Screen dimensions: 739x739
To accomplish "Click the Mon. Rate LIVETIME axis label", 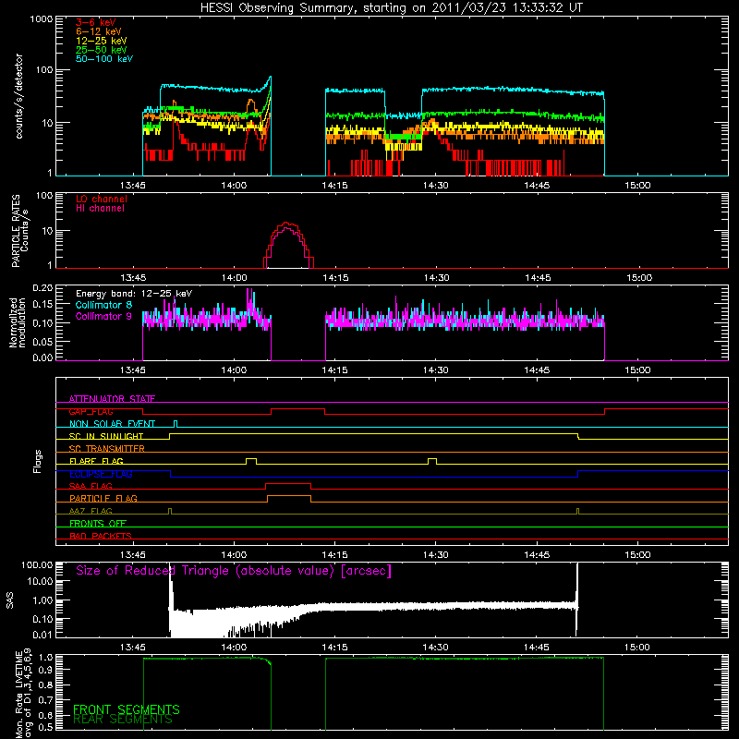I will click(x=24, y=693).
